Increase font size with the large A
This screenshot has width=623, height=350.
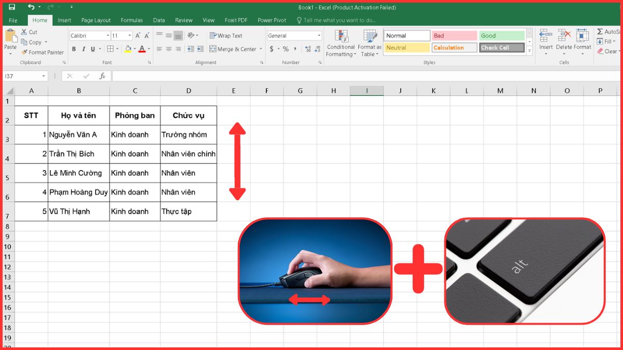click(138, 36)
